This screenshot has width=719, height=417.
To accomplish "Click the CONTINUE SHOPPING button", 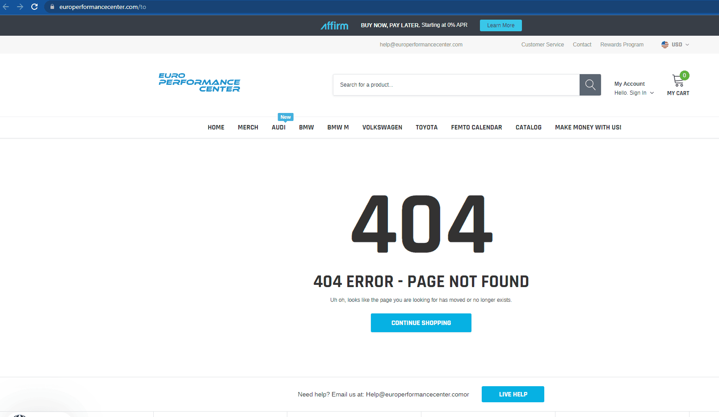I will point(421,323).
